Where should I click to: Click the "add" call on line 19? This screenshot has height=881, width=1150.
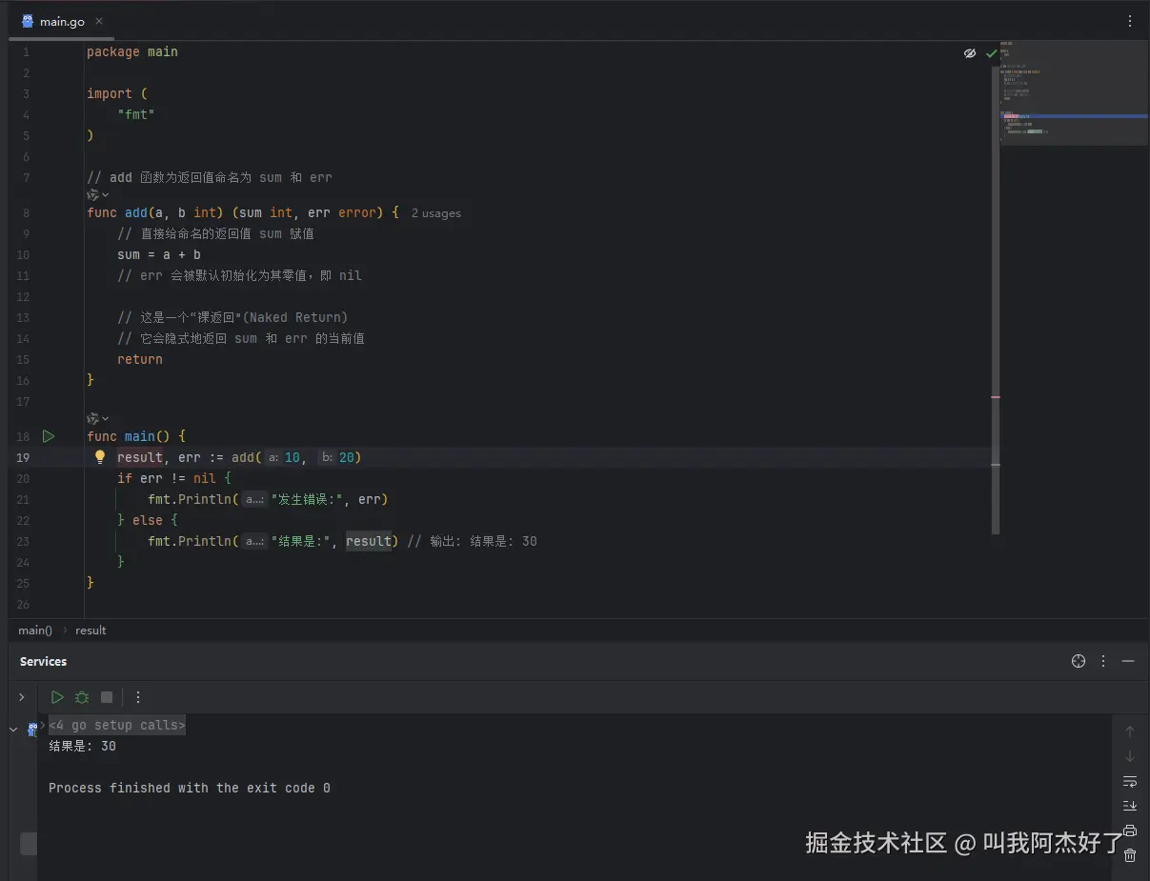coord(243,457)
